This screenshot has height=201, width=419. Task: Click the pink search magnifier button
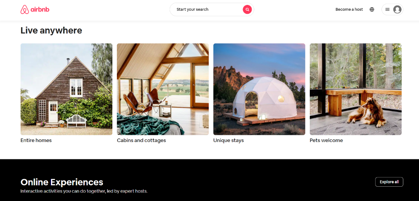click(247, 9)
